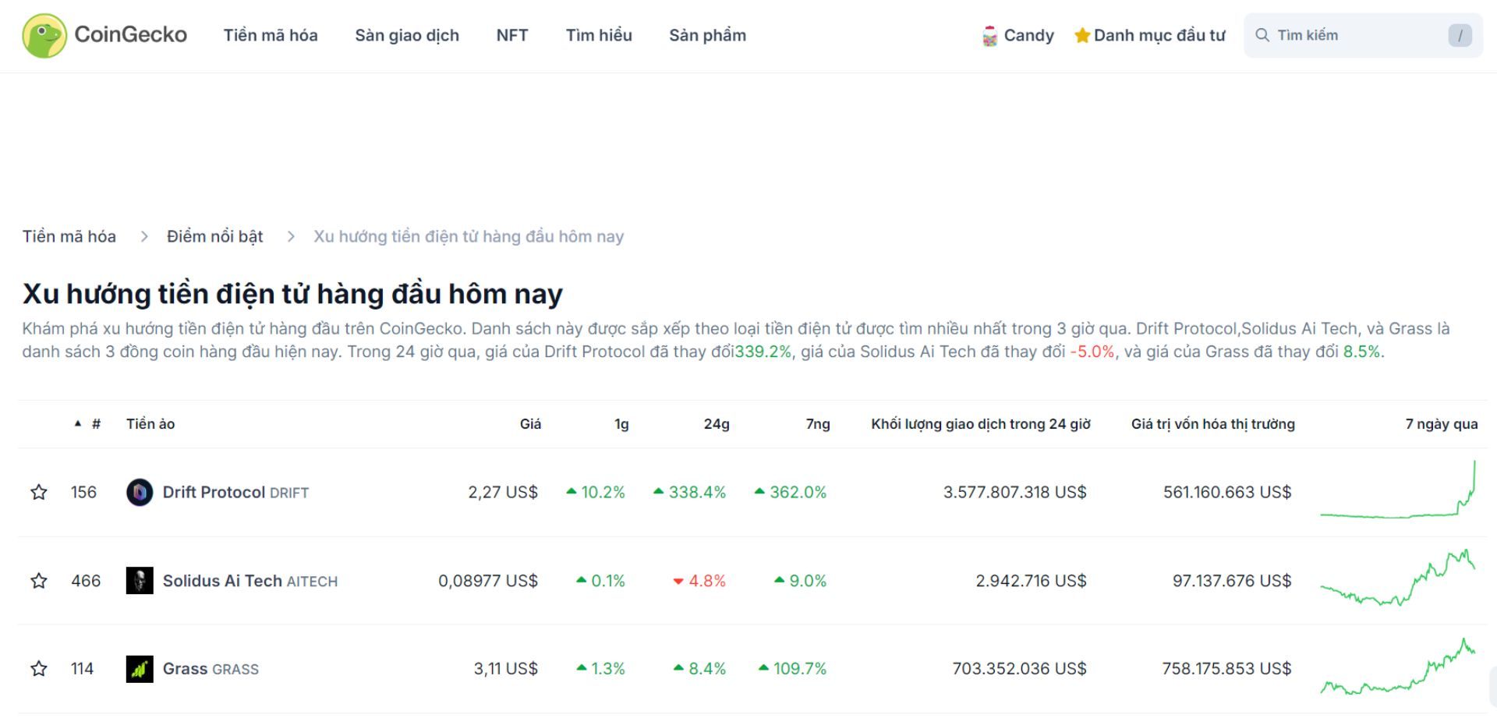Open the Tìm hiểu menu
This screenshot has width=1497, height=718.
[599, 35]
